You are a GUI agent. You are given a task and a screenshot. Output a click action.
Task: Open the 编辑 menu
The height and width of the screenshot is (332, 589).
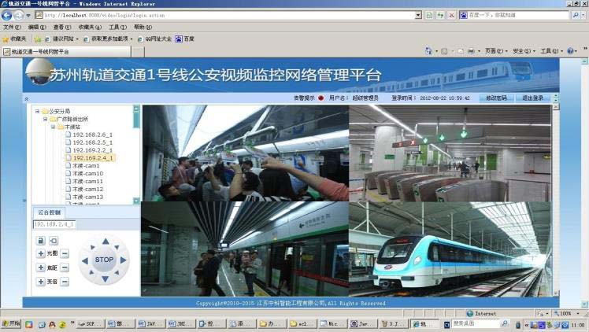pos(37,28)
